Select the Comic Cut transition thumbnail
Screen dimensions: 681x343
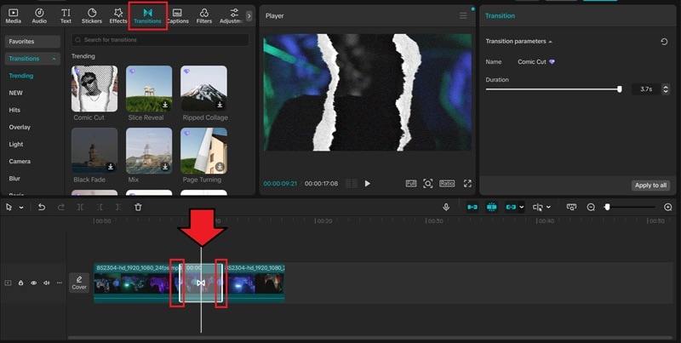[x=94, y=89]
